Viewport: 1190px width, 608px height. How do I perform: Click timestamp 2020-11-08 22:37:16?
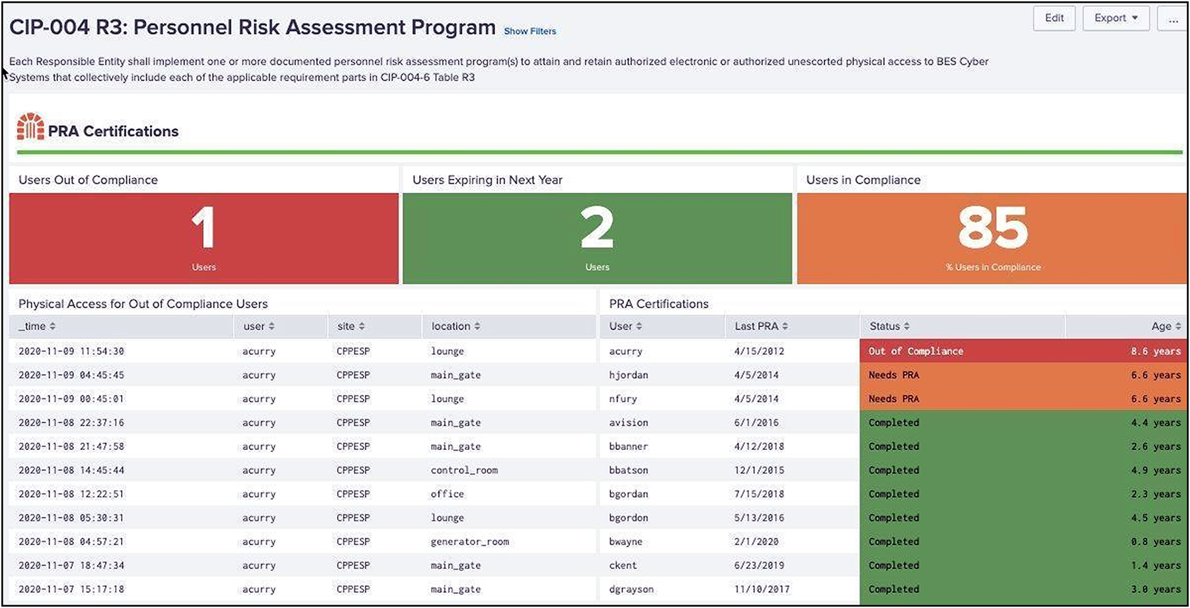[x=71, y=423]
